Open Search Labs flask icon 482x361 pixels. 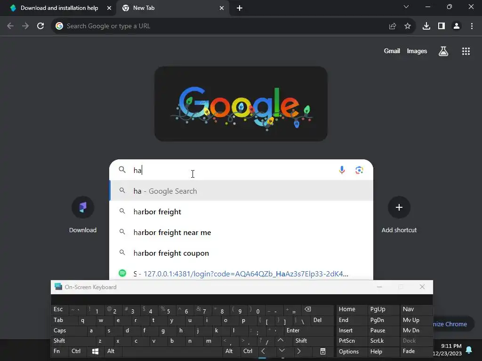tap(443, 51)
